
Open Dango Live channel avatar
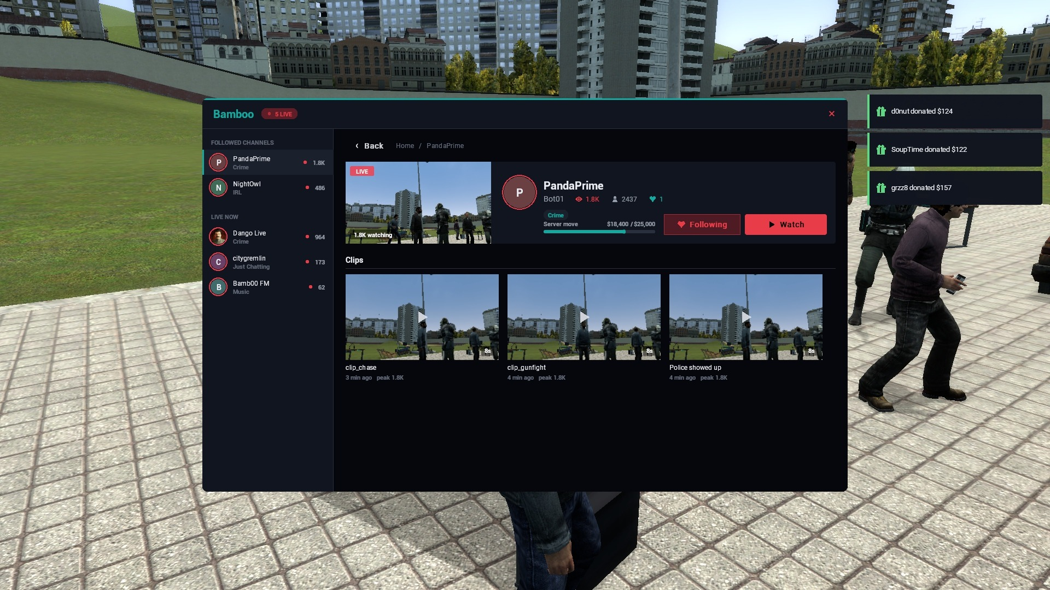[x=218, y=237]
